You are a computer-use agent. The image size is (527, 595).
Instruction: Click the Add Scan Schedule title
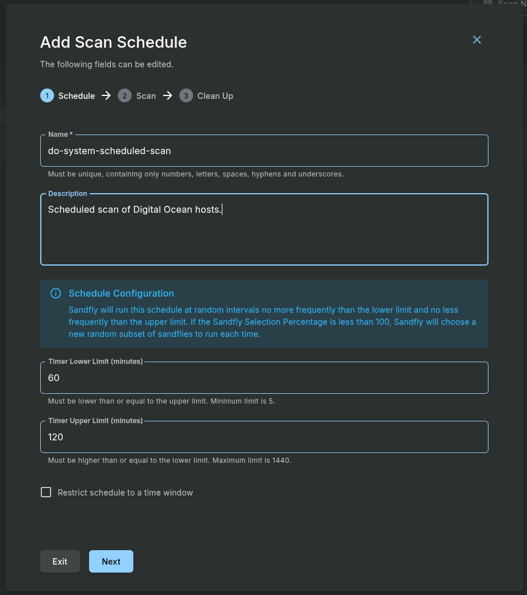coord(113,43)
